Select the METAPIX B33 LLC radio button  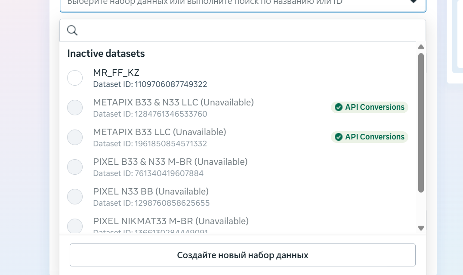click(75, 137)
